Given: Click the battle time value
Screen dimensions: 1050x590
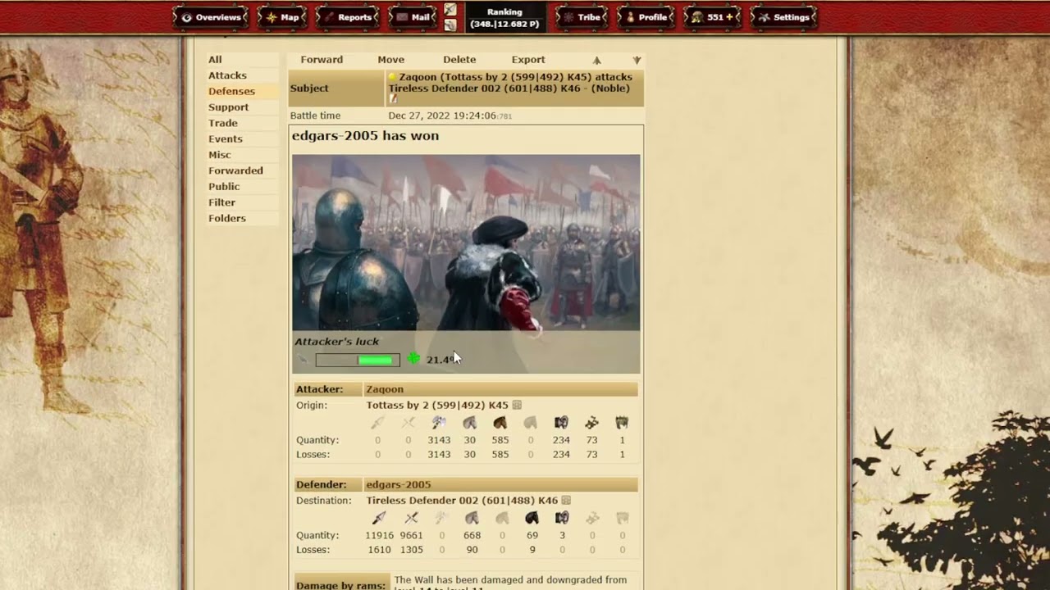Looking at the screenshot, I should tap(450, 116).
